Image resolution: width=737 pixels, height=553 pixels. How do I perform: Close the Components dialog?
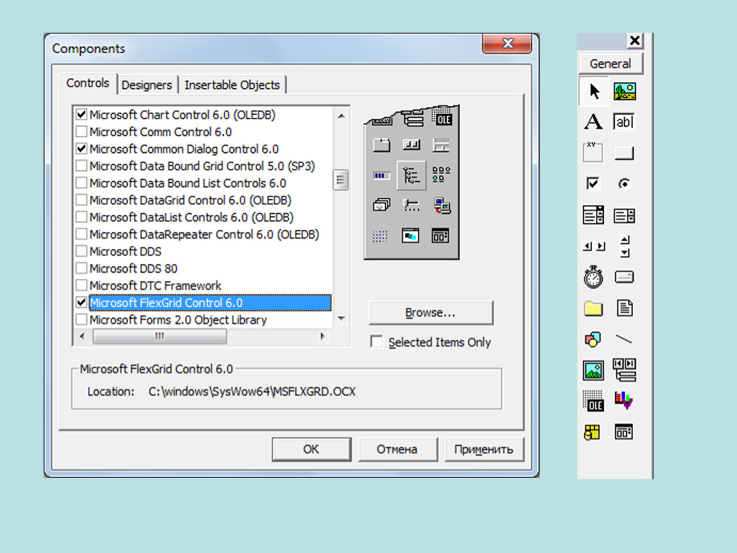coord(507,44)
